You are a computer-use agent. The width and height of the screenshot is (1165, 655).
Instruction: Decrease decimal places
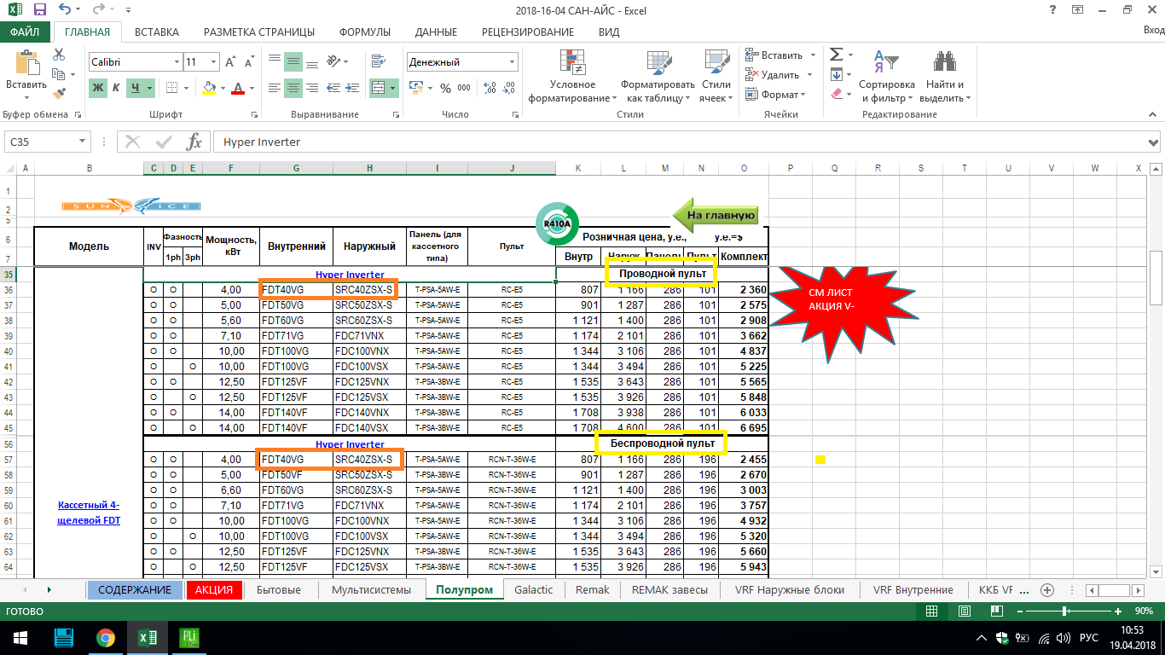509,88
